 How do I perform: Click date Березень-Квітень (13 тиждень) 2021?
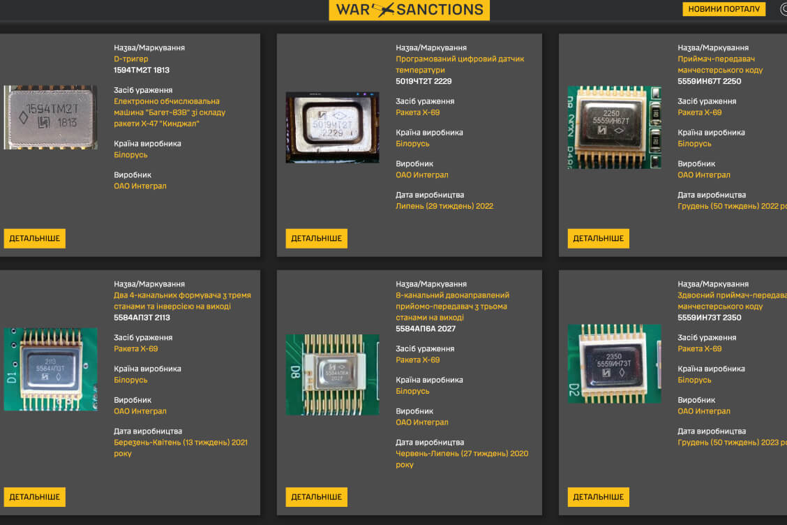point(181,447)
